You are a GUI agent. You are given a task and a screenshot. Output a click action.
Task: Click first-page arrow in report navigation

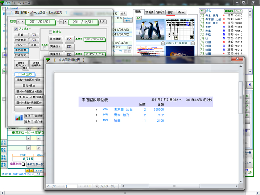point(58,186)
